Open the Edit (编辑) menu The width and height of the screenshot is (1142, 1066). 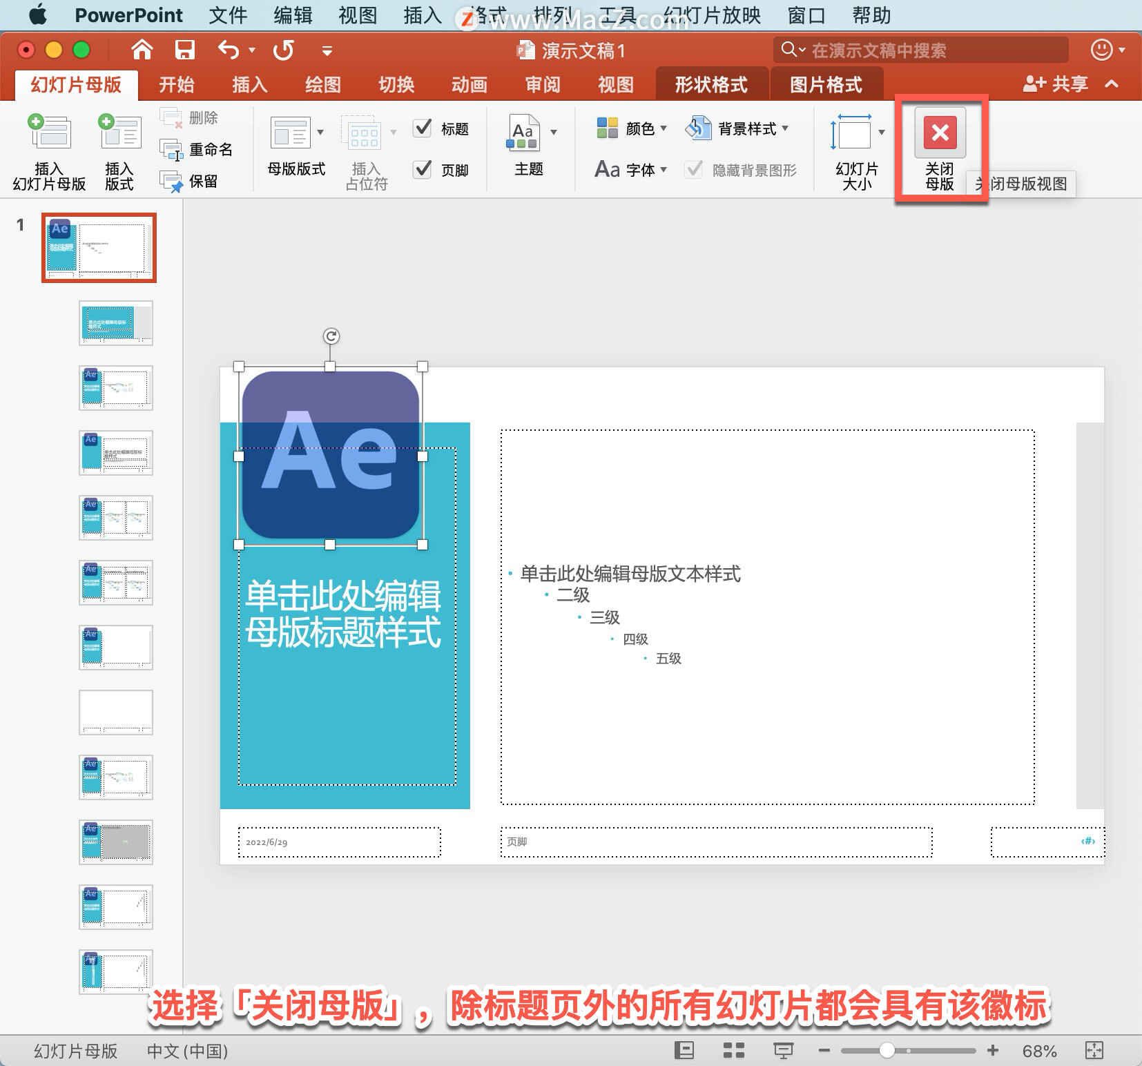click(x=293, y=14)
